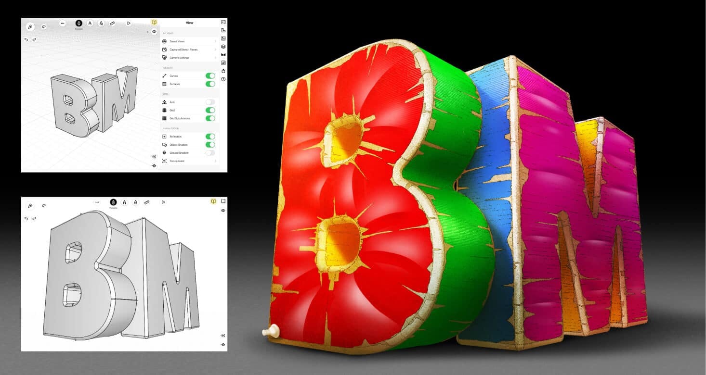The width and height of the screenshot is (706, 375).
Task: Choose first pen nib tool beside pencil, upper window
Action: (x=90, y=23)
